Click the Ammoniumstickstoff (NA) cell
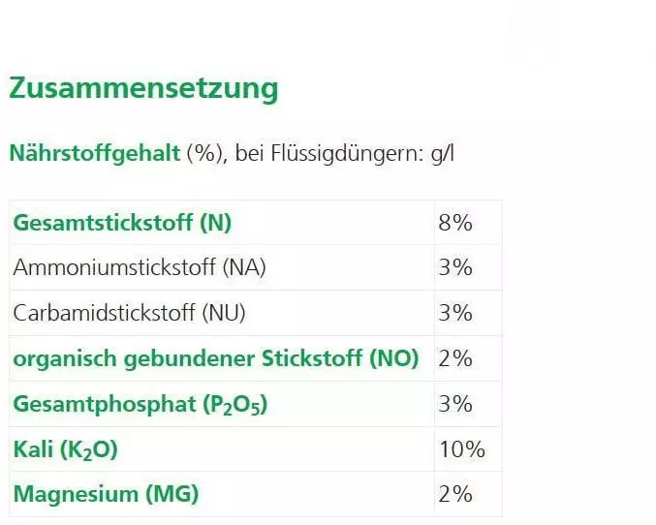This screenshot has width=656, height=525. tap(140, 268)
